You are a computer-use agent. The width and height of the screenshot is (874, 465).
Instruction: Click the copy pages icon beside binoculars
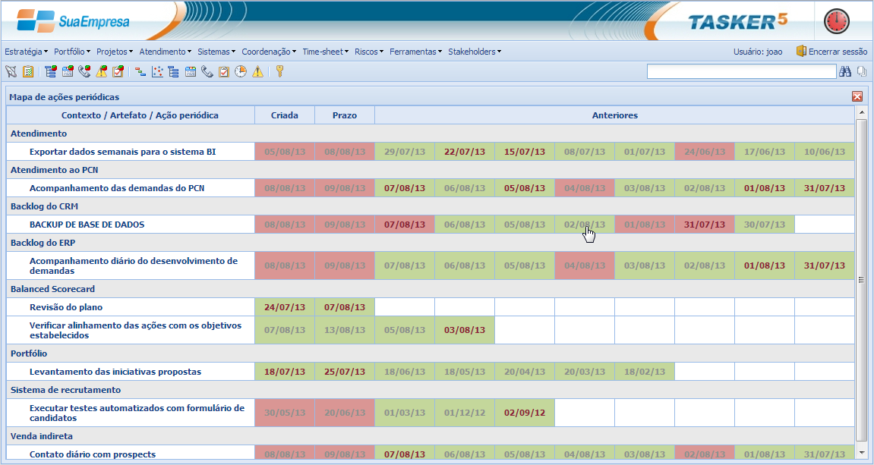[x=862, y=71]
